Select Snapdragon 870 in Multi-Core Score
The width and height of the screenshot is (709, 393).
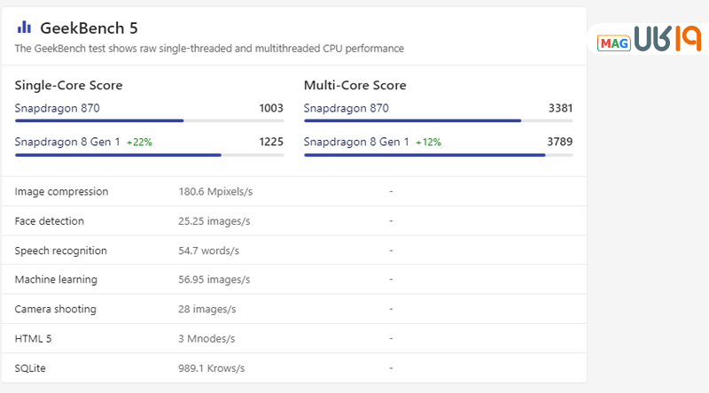pyautogui.click(x=347, y=108)
